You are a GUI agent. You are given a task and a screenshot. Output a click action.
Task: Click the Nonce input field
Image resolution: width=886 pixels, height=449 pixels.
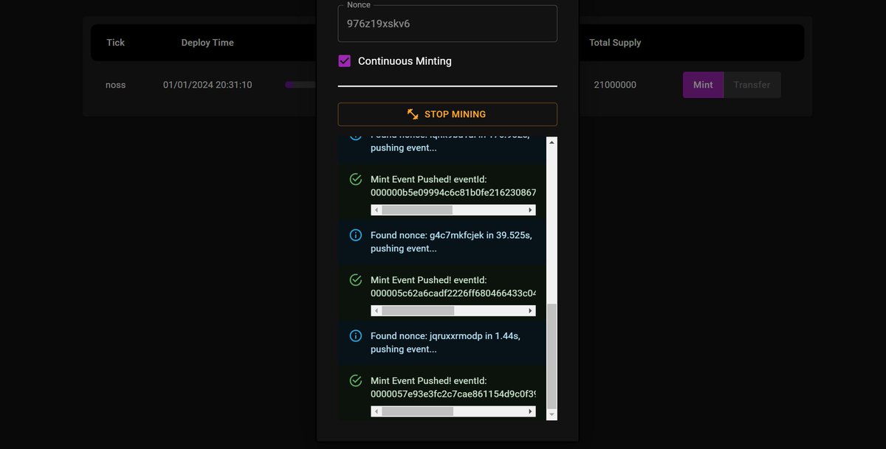(447, 24)
